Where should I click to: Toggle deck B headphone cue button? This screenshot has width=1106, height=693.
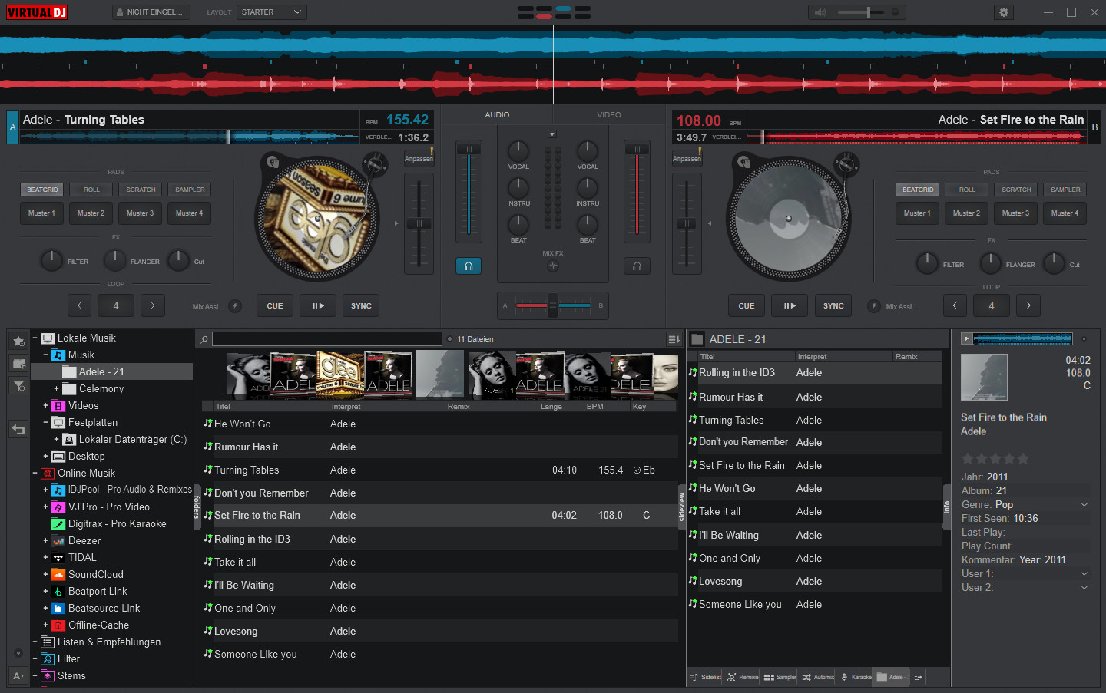637,266
